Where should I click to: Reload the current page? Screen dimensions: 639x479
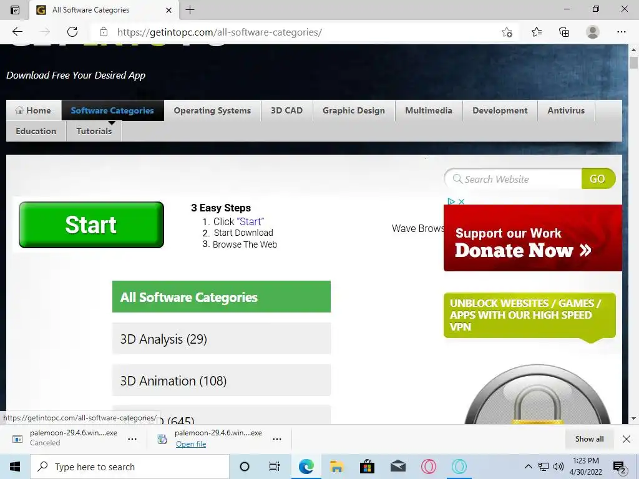tap(72, 32)
